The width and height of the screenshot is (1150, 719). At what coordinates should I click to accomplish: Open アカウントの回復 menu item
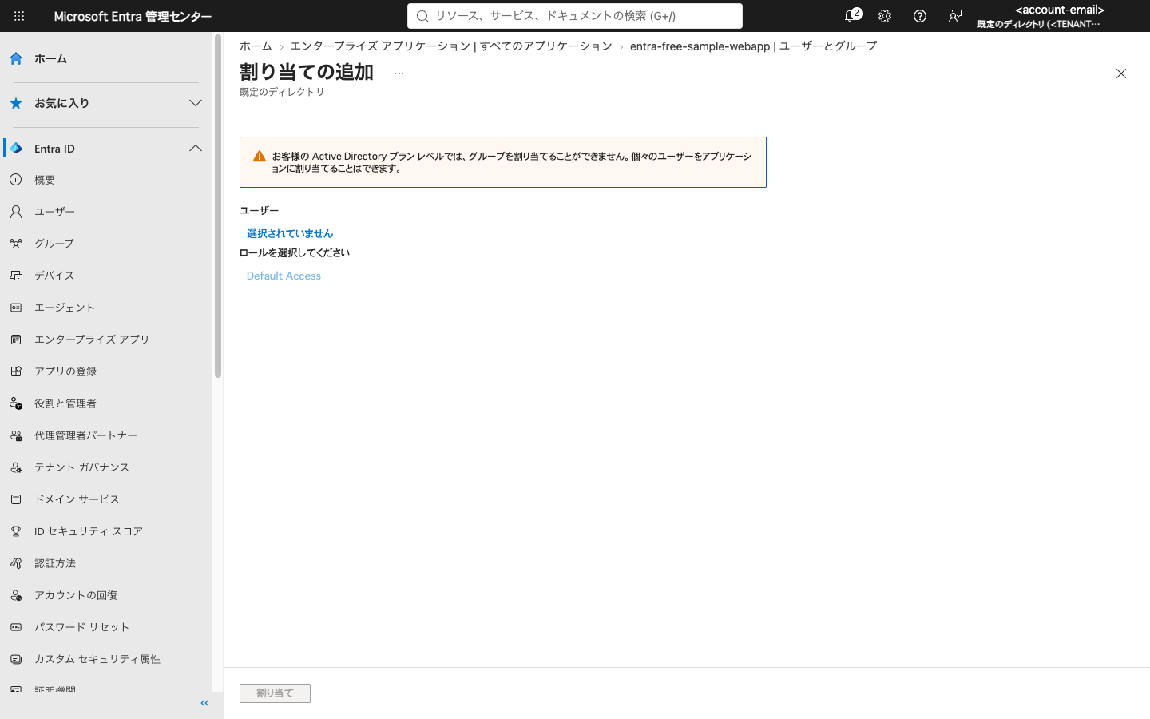pyautogui.click(x=76, y=595)
